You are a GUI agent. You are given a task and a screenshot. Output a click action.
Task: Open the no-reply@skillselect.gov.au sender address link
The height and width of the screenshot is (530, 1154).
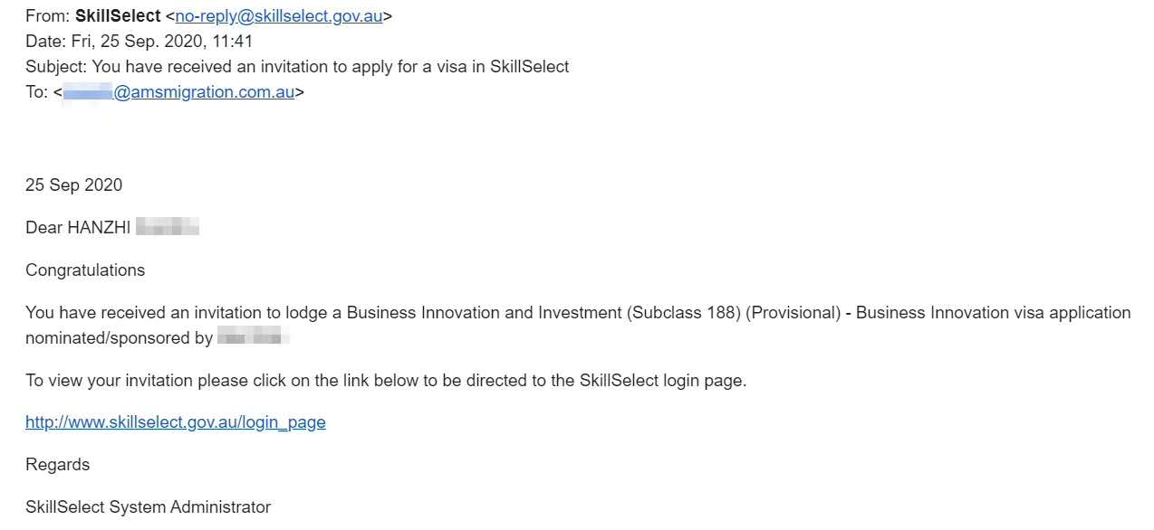coord(279,16)
